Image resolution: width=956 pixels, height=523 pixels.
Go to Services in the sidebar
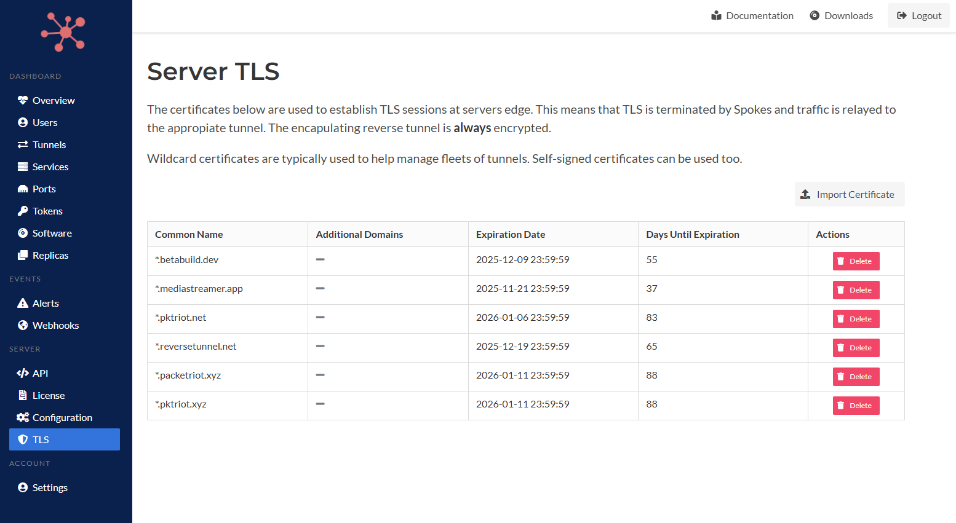50,167
